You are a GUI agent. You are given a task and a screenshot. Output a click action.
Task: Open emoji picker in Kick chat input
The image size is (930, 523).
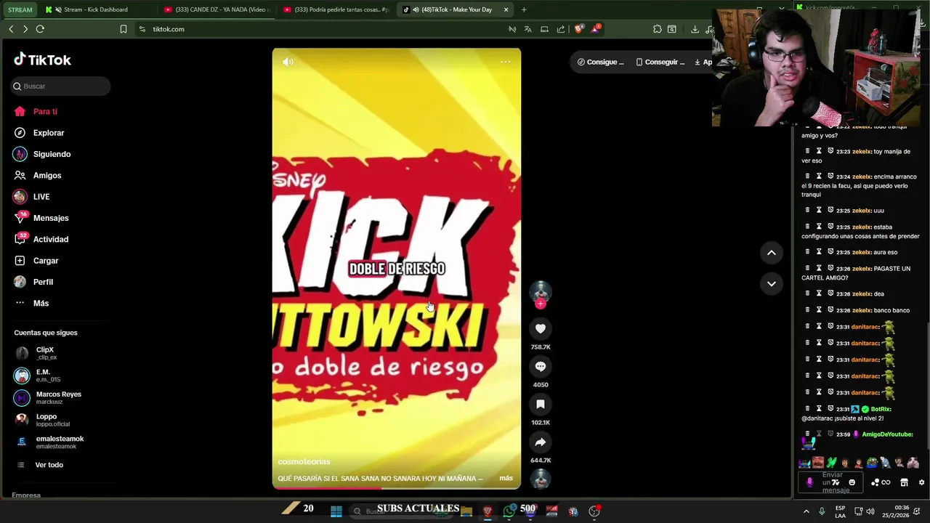852,482
